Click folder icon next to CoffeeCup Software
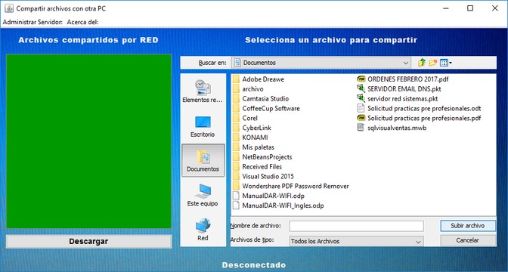Image resolution: width=508 pixels, height=272 pixels. (236, 108)
